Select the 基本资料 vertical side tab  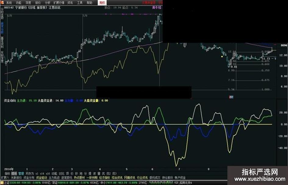click(x=2, y=42)
